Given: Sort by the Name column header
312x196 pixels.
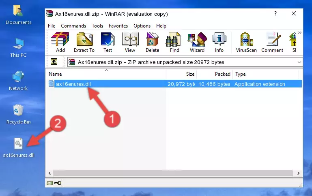Looking at the screenshot, I should pyautogui.click(x=106, y=74).
